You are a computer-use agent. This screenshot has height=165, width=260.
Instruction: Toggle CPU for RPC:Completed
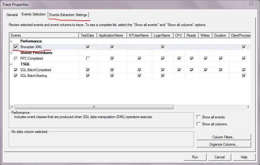[179, 58]
